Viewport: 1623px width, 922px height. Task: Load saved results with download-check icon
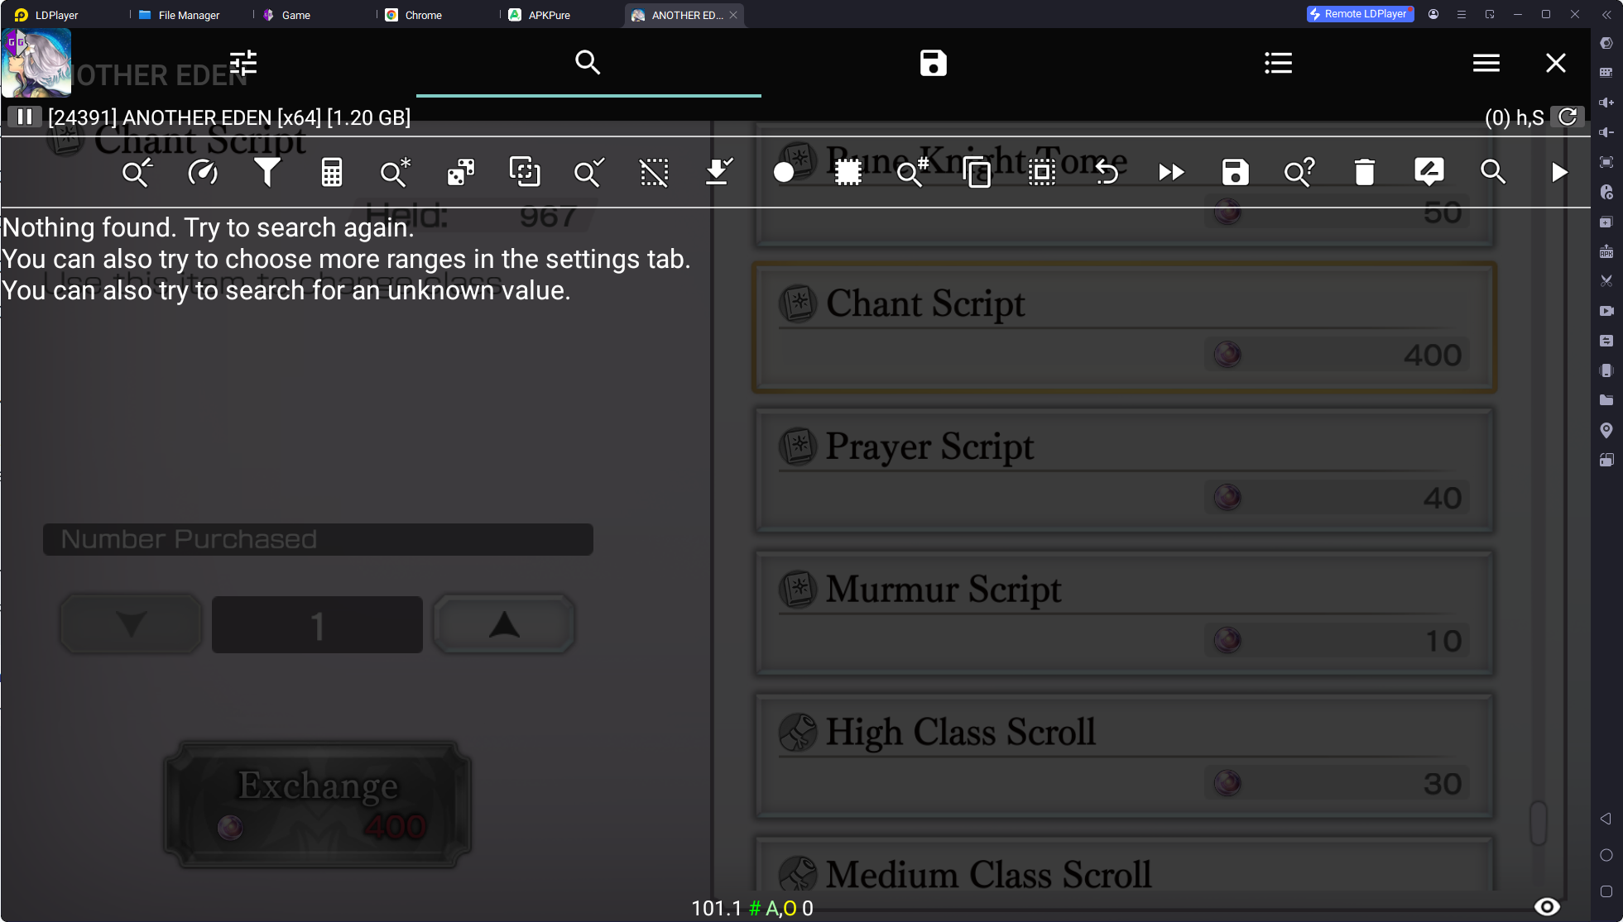(718, 172)
